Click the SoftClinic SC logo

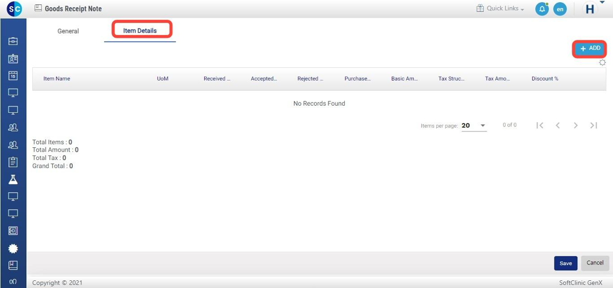(14, 9)
